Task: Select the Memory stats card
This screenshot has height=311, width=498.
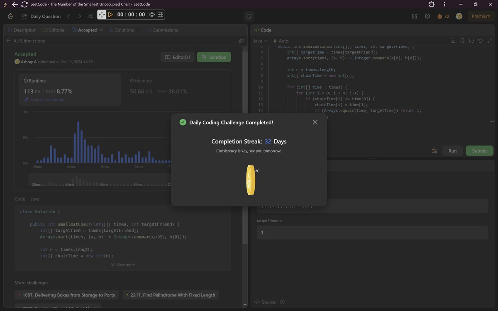Action: pyautogui.click(x=176, y=90)
